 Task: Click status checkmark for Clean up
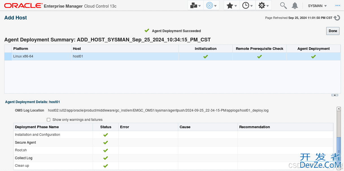pos(106,166)
